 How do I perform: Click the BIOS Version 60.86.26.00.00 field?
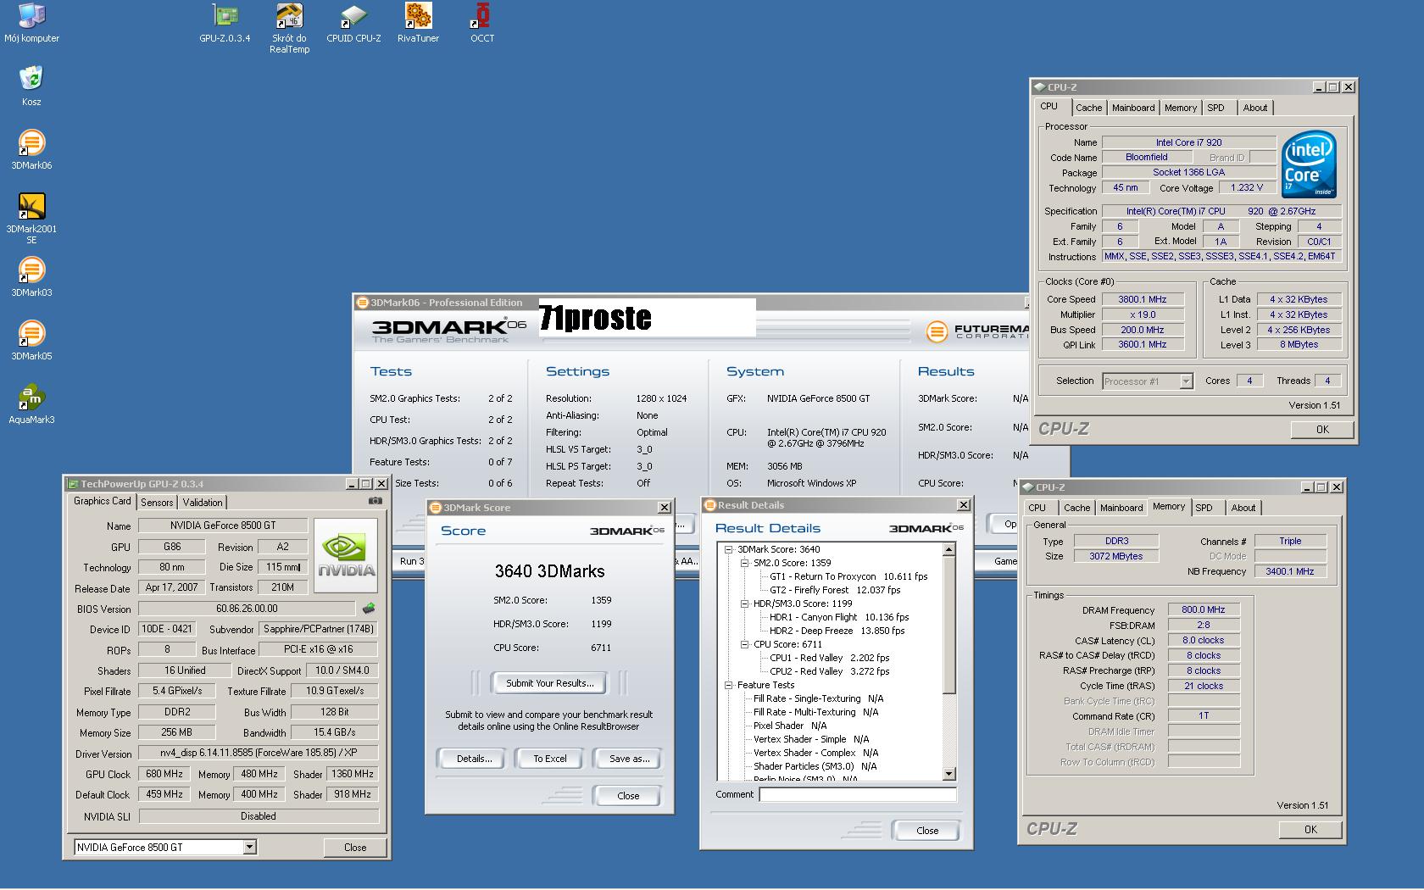pyautogui.click(x=247, y=609)
